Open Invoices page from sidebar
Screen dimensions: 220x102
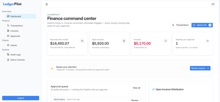[21, 31]
